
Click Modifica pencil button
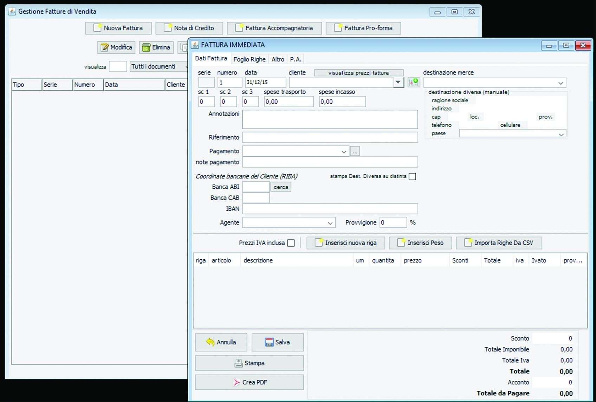[x=116, y=47]
